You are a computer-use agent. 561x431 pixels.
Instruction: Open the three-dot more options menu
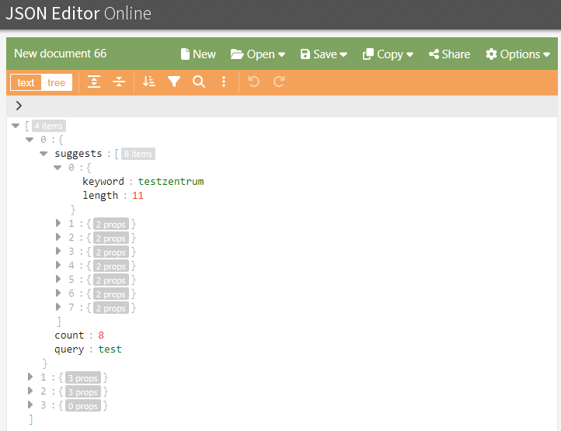(x=224, y=82)
